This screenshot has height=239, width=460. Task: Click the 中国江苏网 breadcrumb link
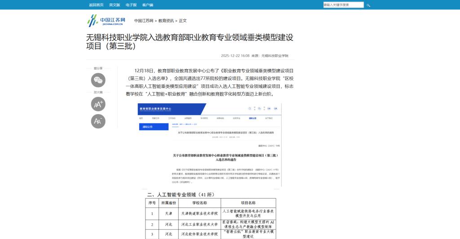coord(144,21)
